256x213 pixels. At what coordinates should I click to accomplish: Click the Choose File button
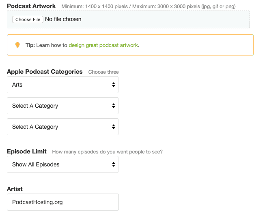coord(28,19)
